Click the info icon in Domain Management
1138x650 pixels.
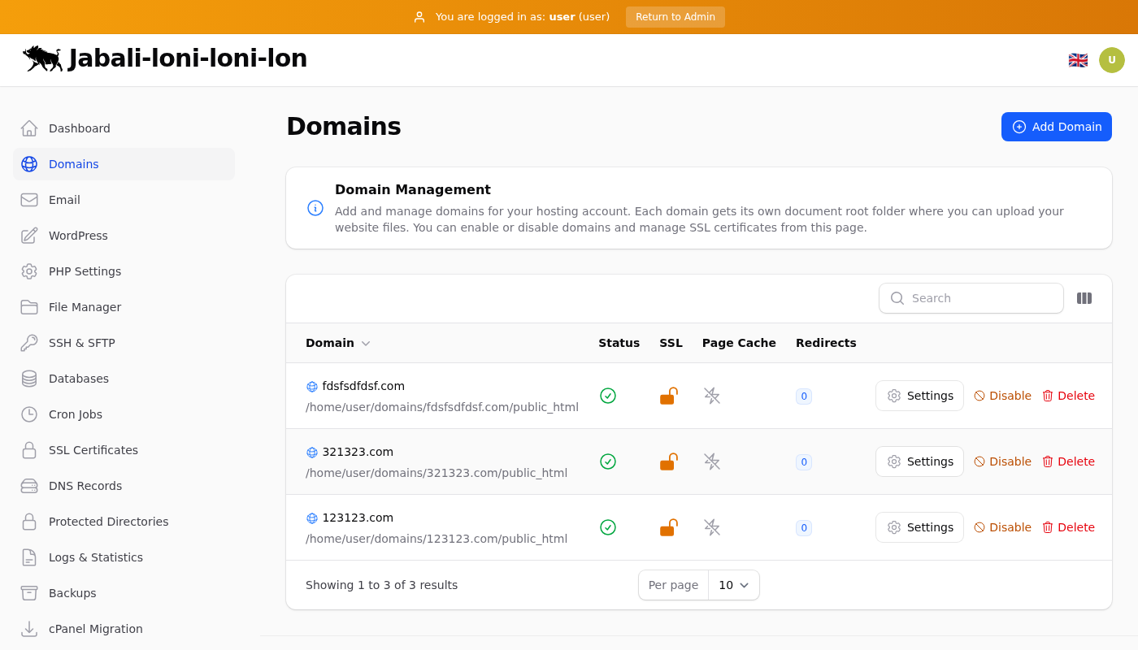pos(315,208)
